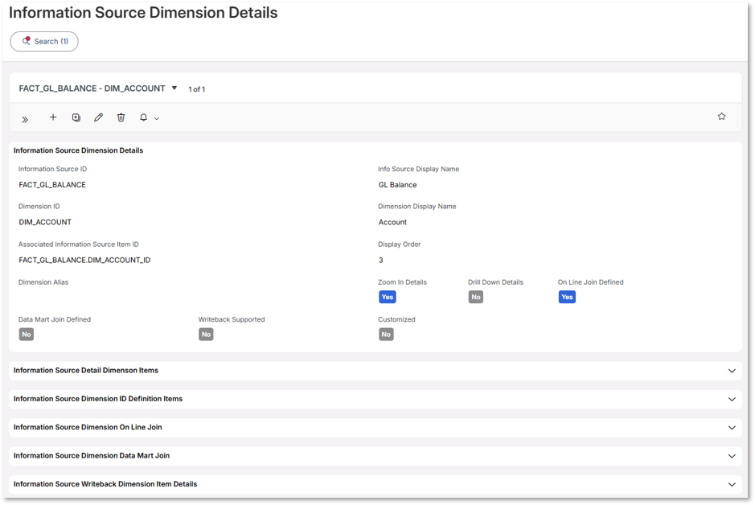Click the Dimension Alias label
This screenshot has width=755, height=505.
pyautogui.click(x=43, y=282)
